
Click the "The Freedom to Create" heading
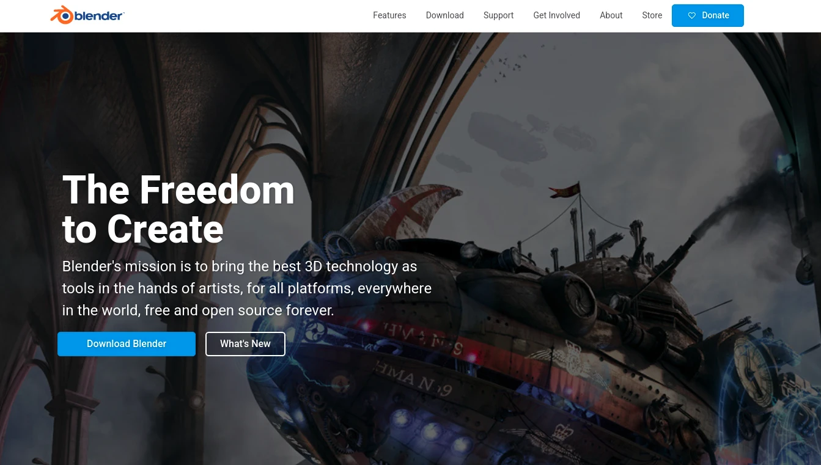tap(179, 209)
